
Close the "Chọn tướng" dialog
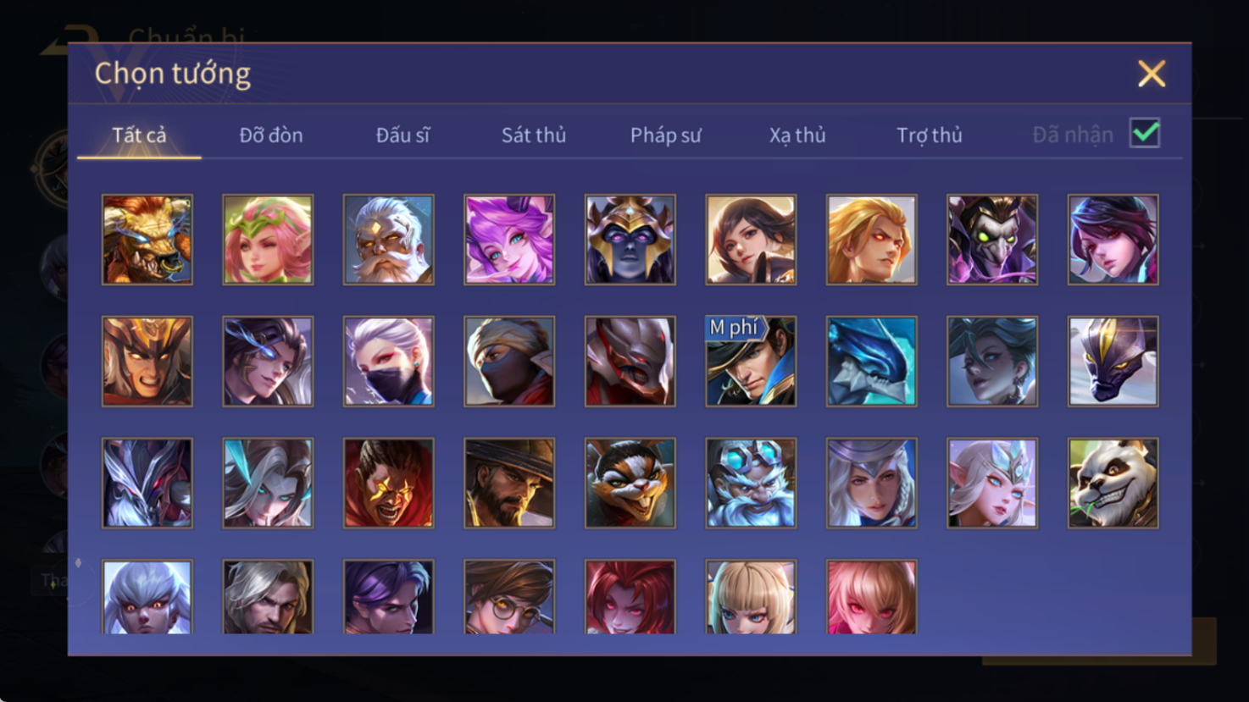tap(1152, 74)
